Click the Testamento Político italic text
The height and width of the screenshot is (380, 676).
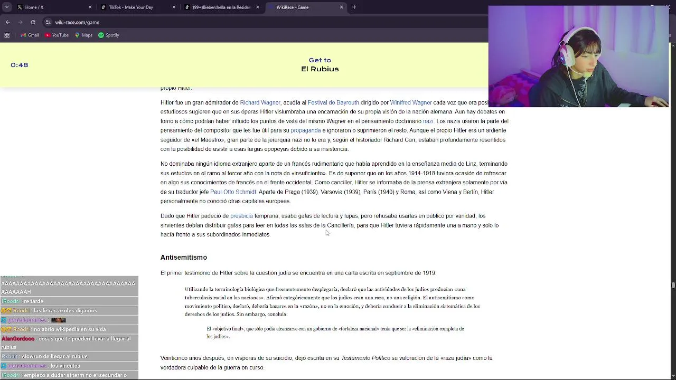[365, 358]
